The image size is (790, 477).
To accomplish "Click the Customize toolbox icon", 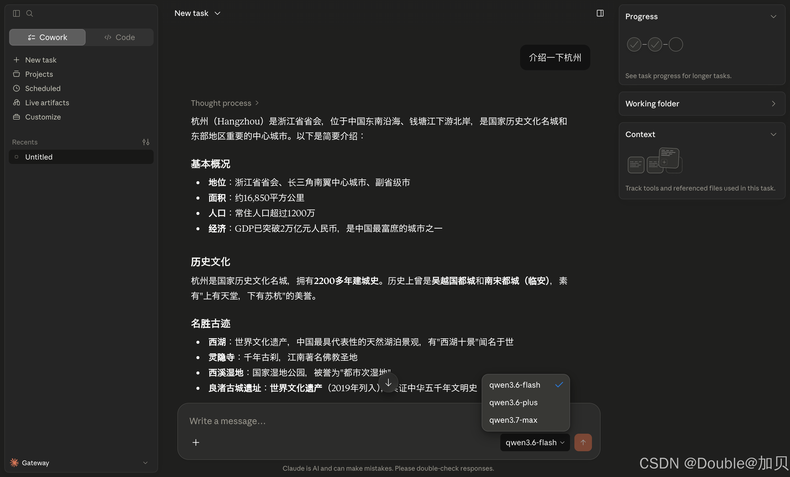I will pos(16,117).
